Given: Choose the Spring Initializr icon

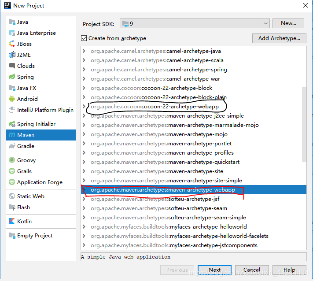Looking at the screenshot, I should click(12, 124).
